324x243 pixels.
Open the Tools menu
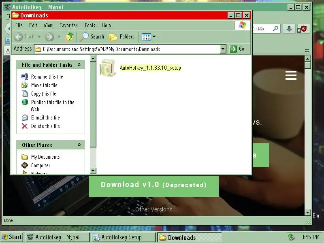click(x=90, y=25)
